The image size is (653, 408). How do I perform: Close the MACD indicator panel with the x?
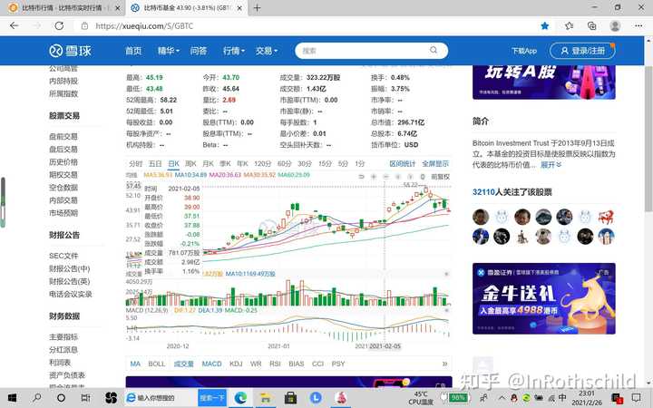[446, 310]
